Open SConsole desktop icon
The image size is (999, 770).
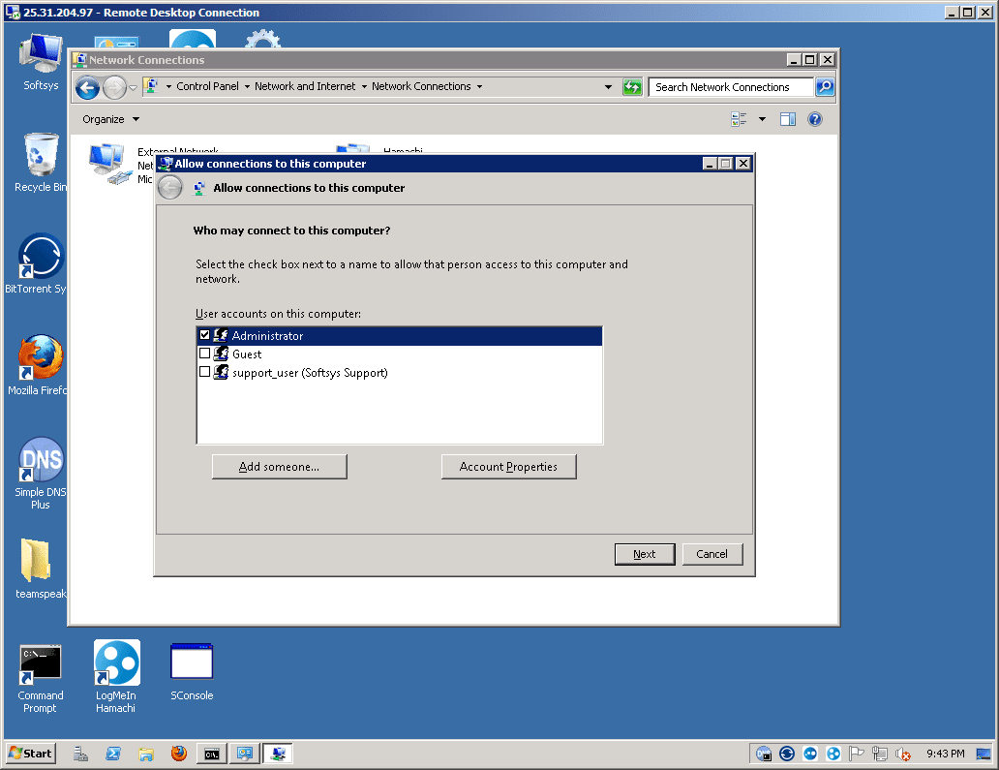(192, 671)
